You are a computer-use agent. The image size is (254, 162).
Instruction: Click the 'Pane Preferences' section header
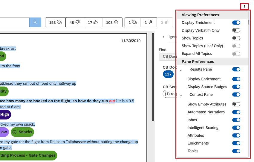[x=198, y=61]
